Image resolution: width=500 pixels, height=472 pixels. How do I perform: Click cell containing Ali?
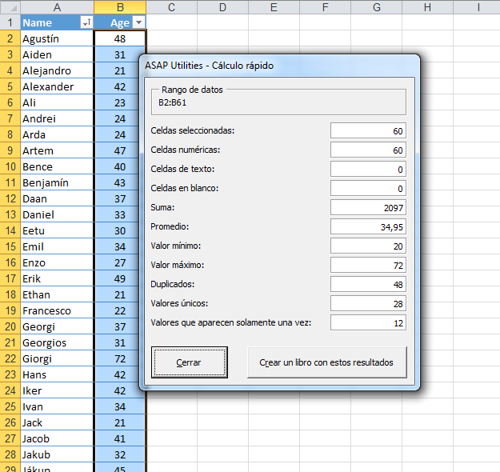(x=57, y=102)
